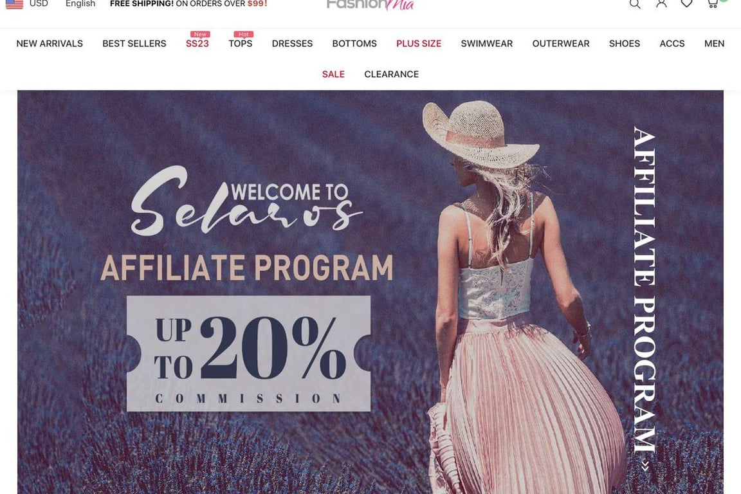Viewport: 741px width, 494px height.
Task: Select the US flag country icon
Action: coord(14,4)
